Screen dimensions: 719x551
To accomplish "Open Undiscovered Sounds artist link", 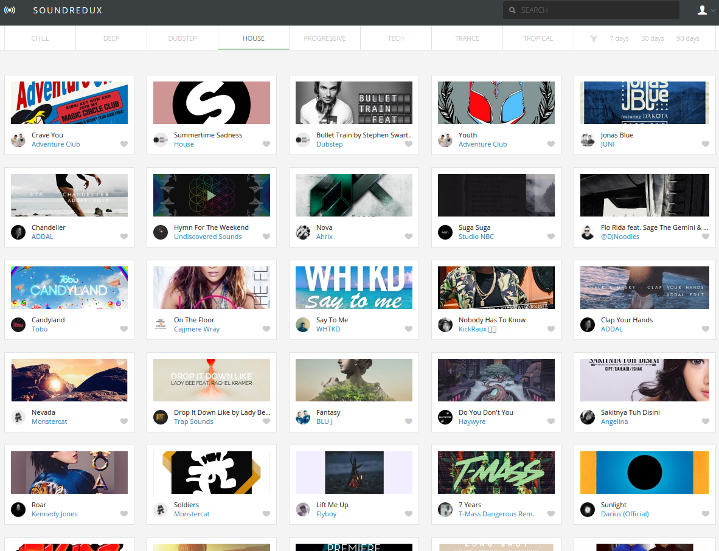I will coord(207,237).
